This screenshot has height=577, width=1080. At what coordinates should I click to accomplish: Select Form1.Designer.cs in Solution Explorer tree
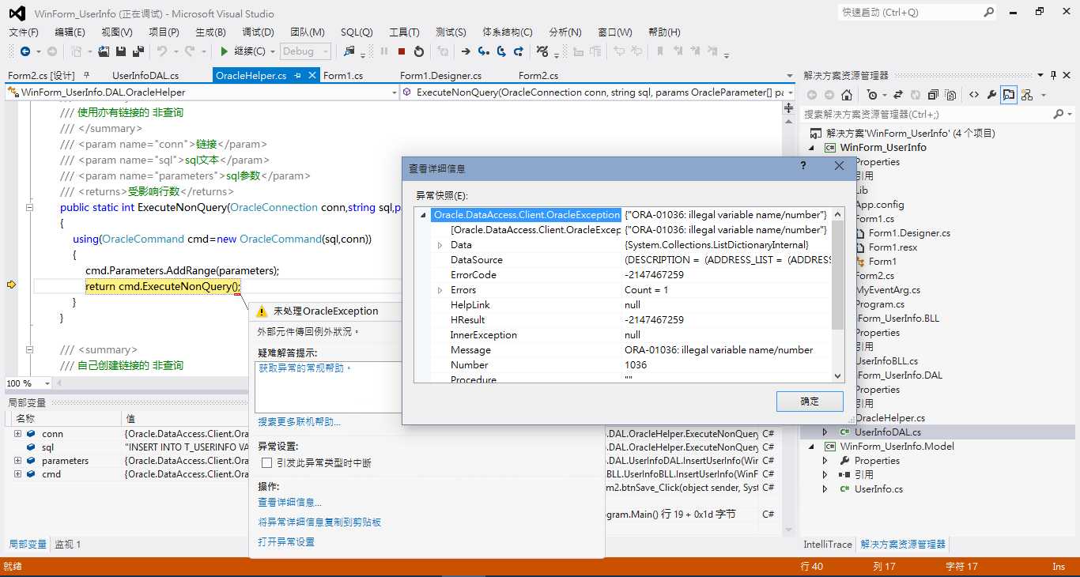tap(909, 233)
